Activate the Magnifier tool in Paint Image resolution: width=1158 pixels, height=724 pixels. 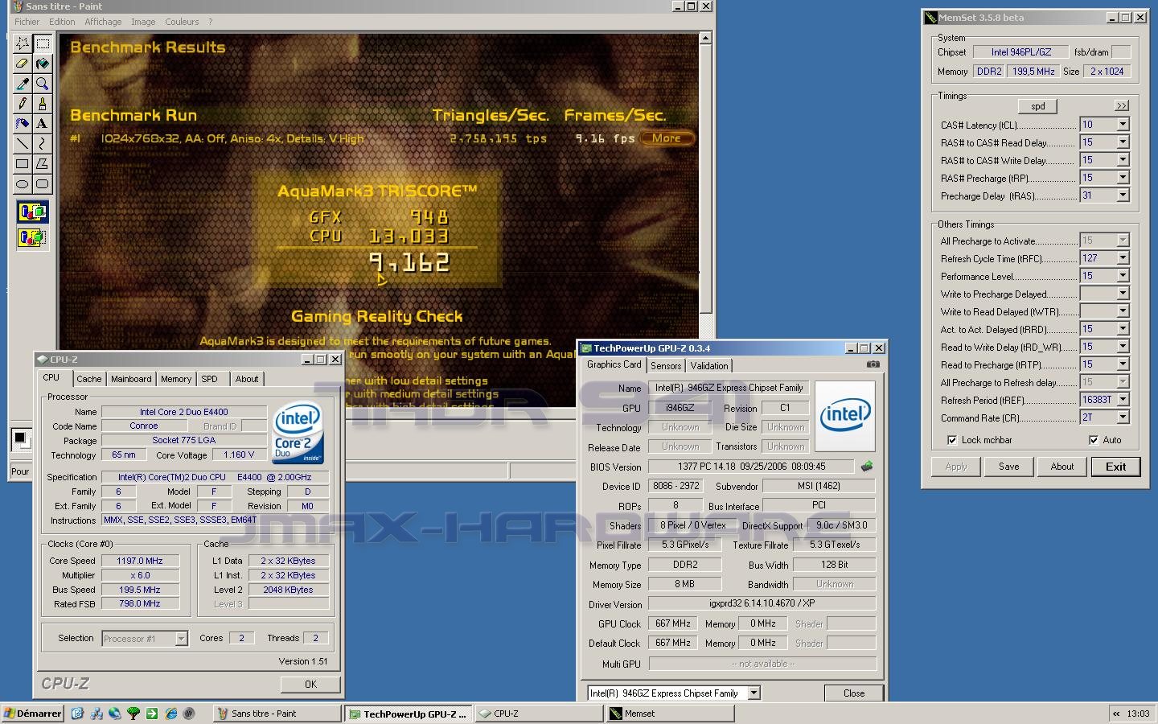(43, 84)
